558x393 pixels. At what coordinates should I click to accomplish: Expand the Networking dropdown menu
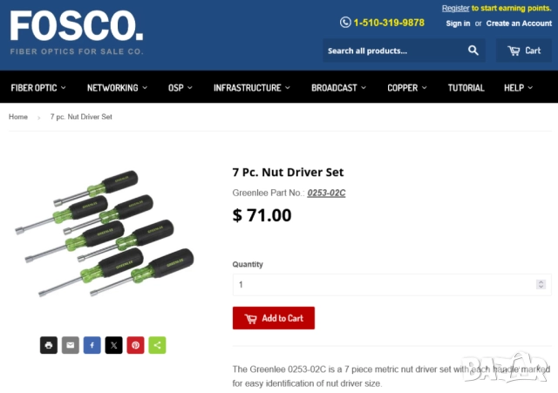[x=117, y=87]
